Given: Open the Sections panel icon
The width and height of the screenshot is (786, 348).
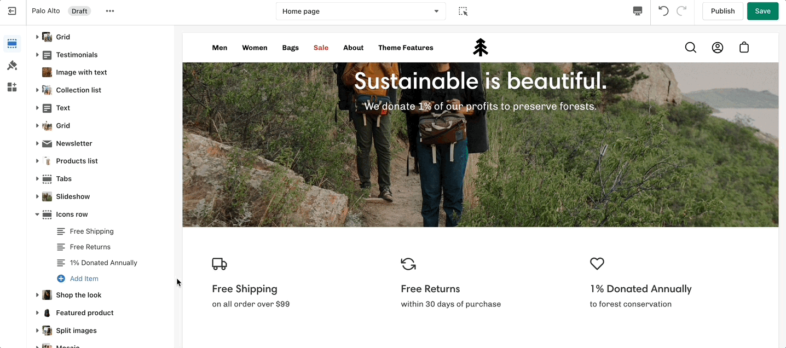Looking at the screenshot, I should tap(12, 44).
